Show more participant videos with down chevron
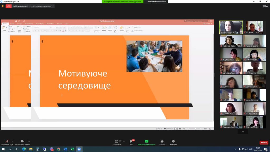Screen dimensions: 270x152 (243, 132)
